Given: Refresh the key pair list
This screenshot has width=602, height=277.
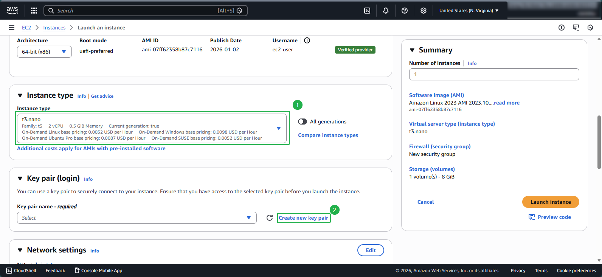Looking at the screenshot, I should coord(270,218).
